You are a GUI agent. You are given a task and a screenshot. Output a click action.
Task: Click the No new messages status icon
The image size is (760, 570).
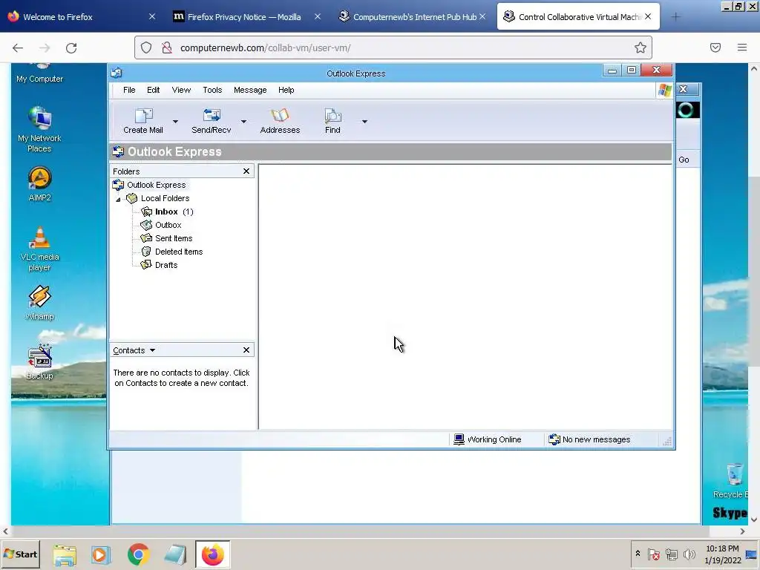click(554, 439)
